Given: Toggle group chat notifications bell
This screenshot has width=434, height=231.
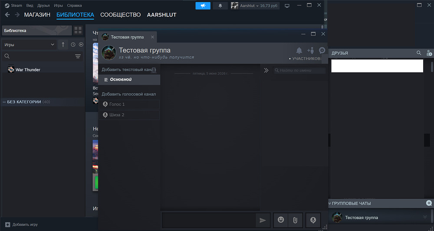Looking at the screenshot, I should point(299,51).
